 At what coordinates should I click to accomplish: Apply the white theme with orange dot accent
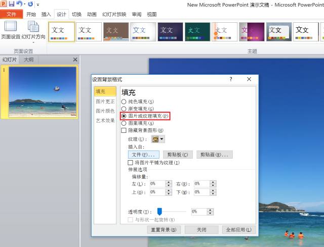(x=225, y=32)
